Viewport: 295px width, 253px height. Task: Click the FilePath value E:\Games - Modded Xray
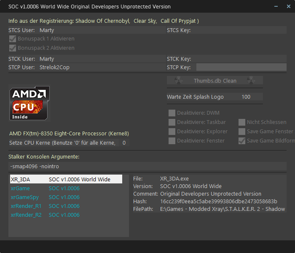coord(223,209)
